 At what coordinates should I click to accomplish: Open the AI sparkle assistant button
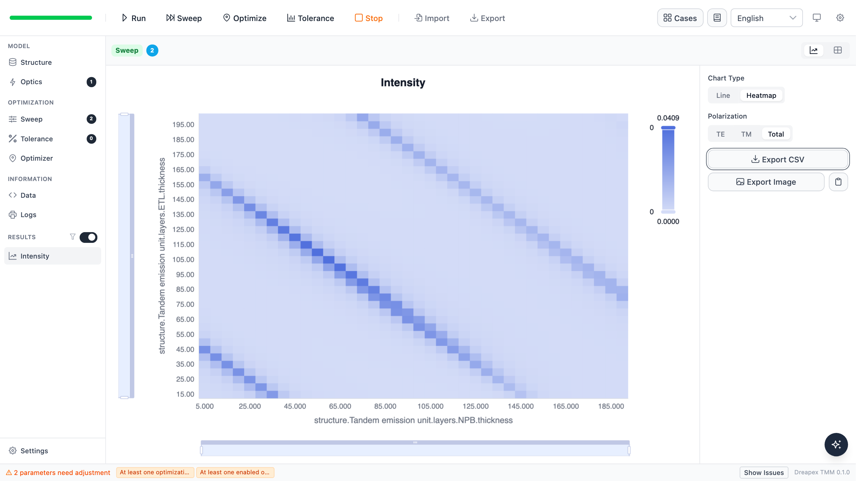click(x=836, y=445)
